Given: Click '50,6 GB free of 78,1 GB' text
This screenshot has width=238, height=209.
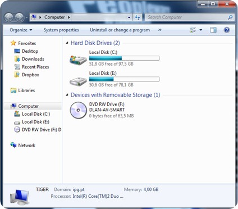Looking at the screenshot, I should point(111,85).
